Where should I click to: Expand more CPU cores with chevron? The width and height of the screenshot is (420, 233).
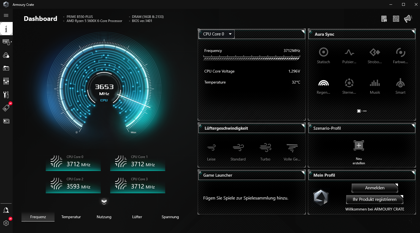[x=104, y=201]
